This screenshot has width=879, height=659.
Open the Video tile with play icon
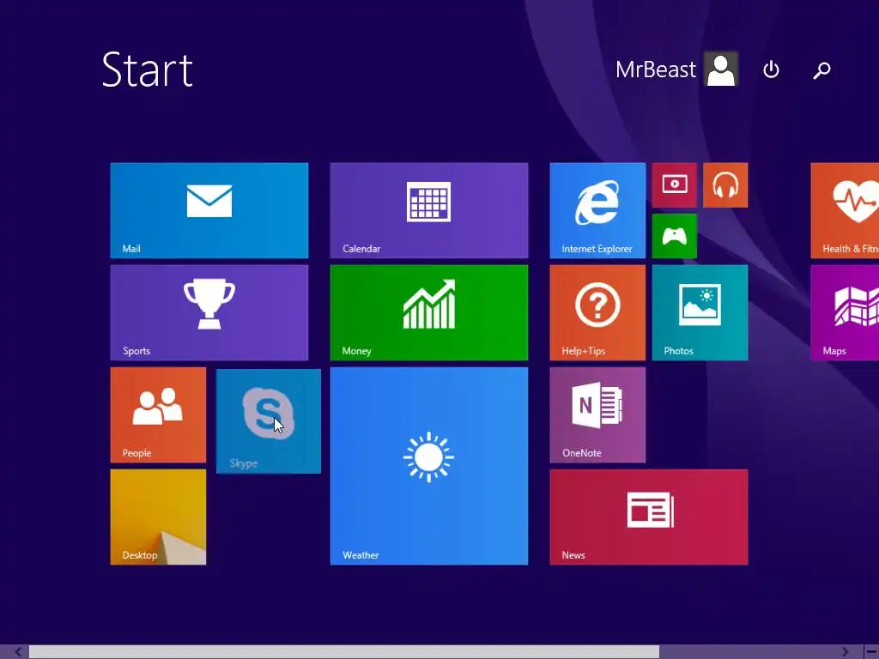click(675, 185)
